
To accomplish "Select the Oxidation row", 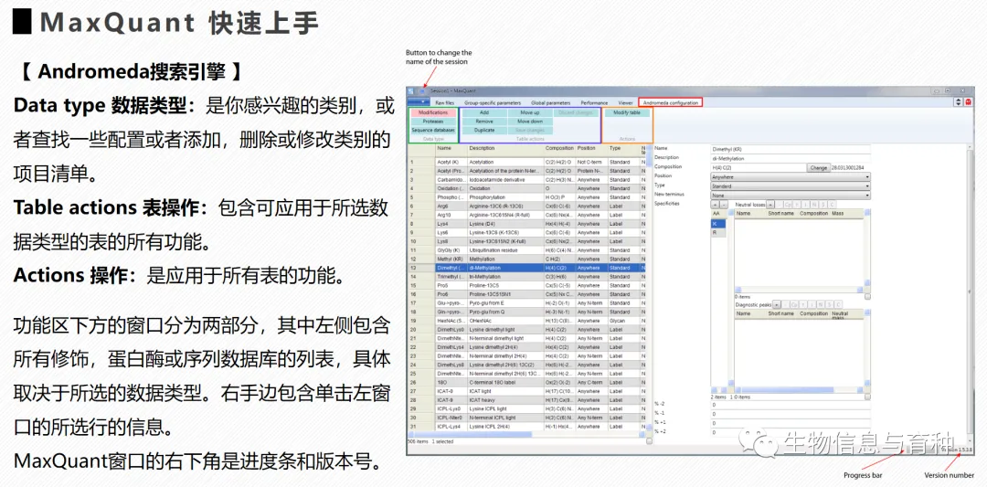I will (x=526, y=188).
